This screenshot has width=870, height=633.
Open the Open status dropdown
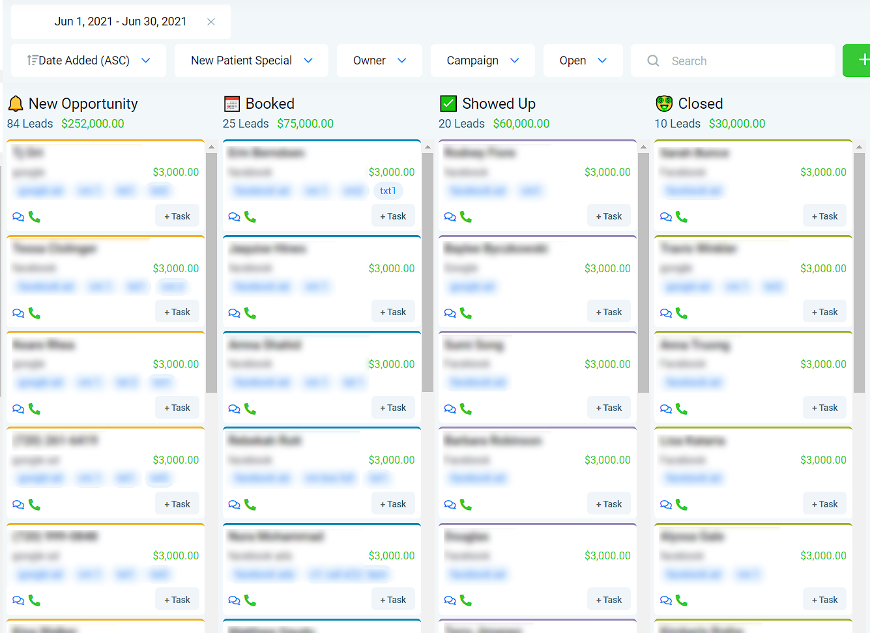coord(583,61)
